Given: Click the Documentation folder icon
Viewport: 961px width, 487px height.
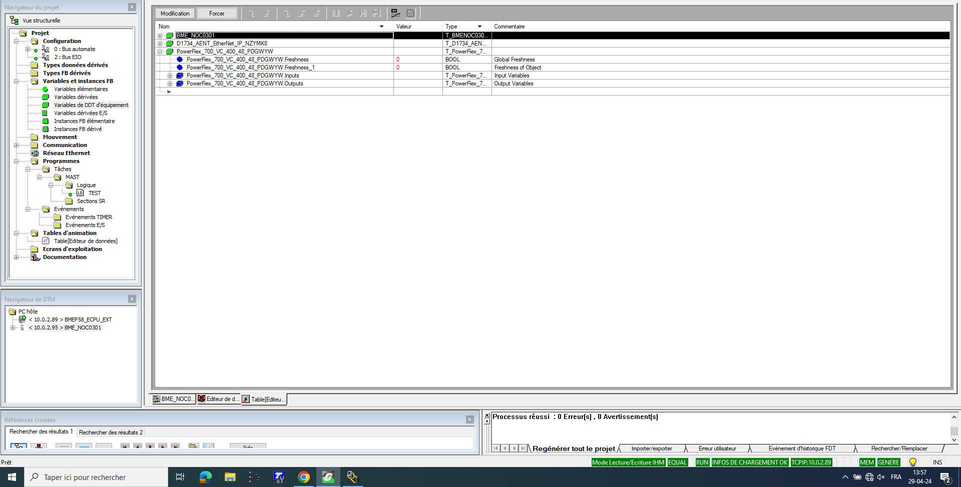Looking at the screenshot, I should pos(35,257).
